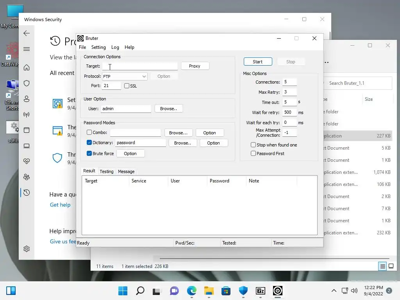Open Proxy settings button
Image resolution: width=400 pixels, height=300 pixels.
195,66
